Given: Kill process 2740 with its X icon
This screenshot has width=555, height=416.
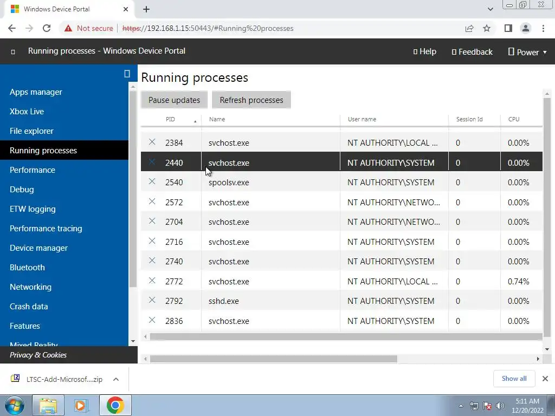Looking at the screenshot, I should (x=152, y=261).
